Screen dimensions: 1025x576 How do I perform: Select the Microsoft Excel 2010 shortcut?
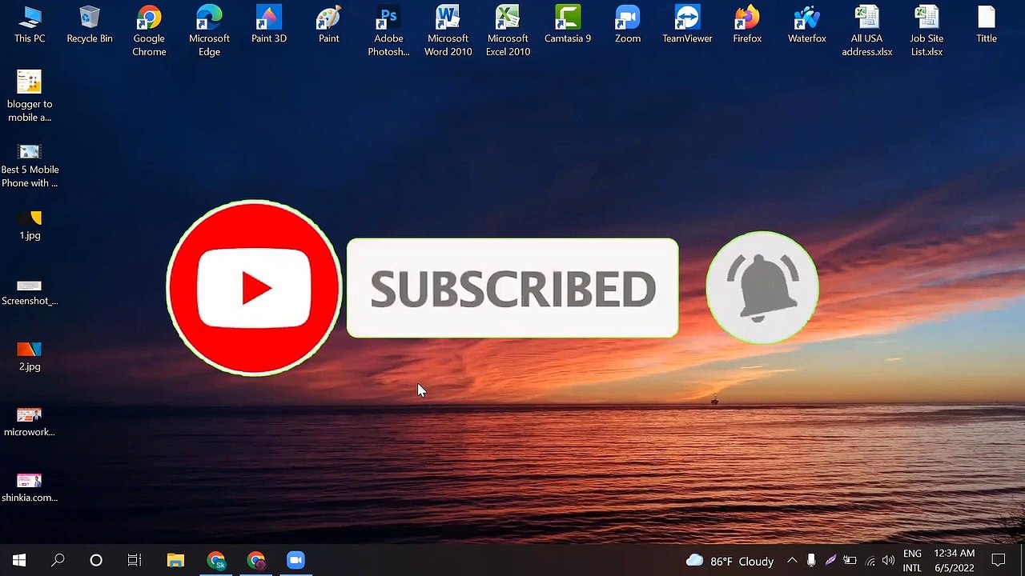pyautogui.click(x=508, y=31)
